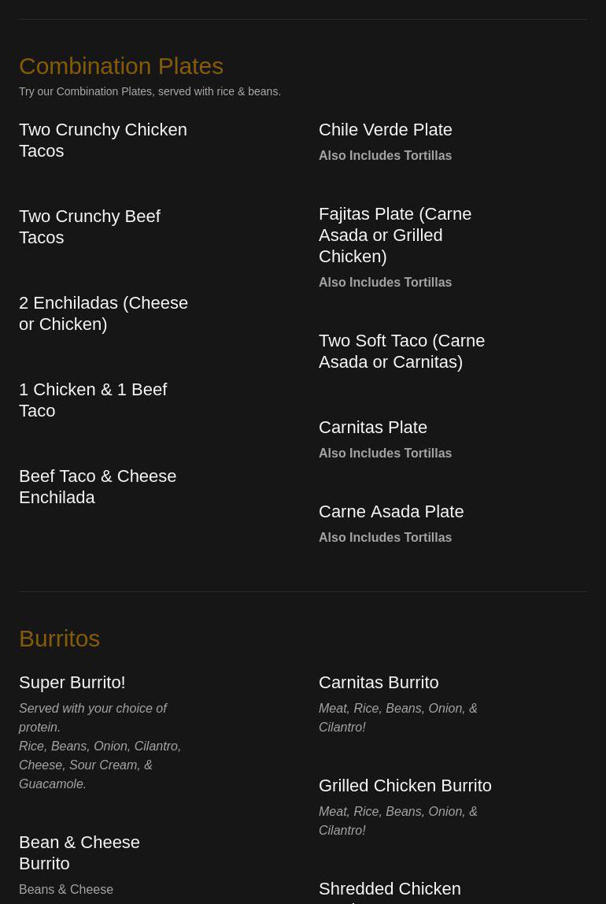Click the Combination Plates section heading
Screen dimensions: 606x904
point(121,65)
